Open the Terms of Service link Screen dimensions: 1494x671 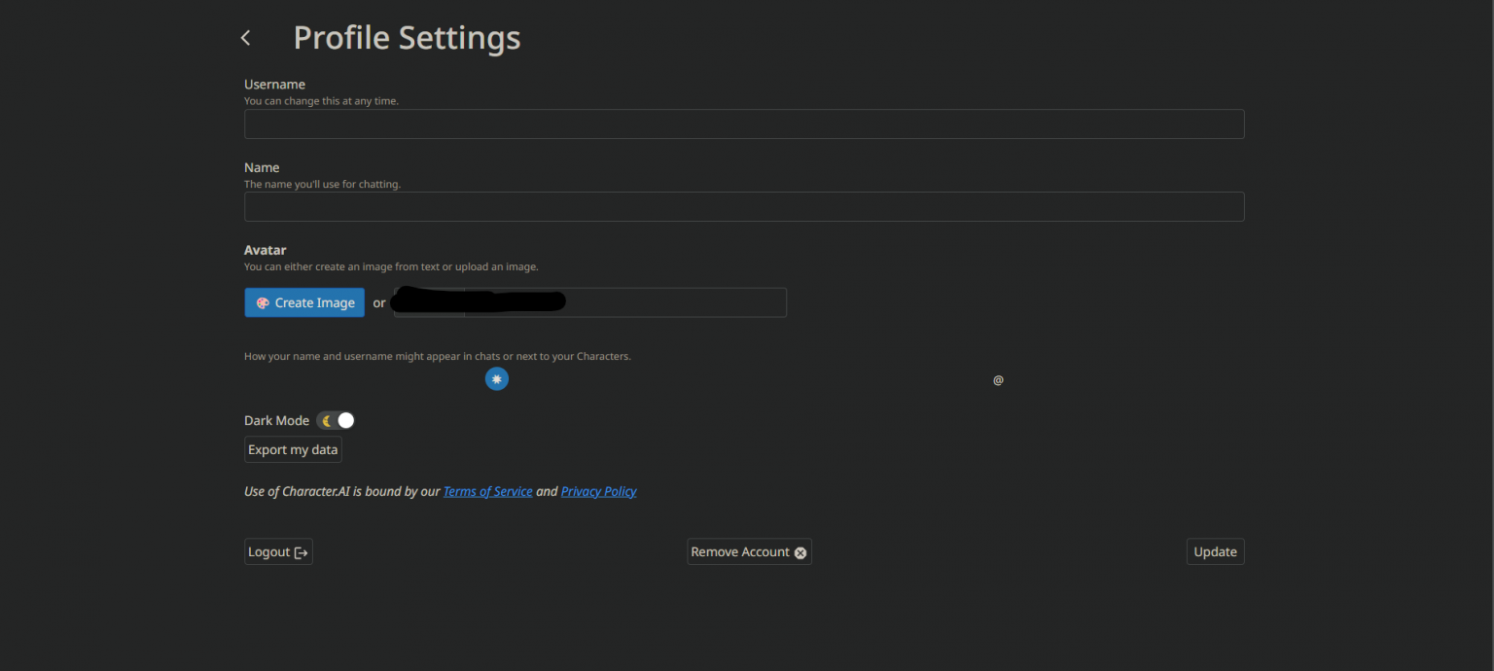487,492
